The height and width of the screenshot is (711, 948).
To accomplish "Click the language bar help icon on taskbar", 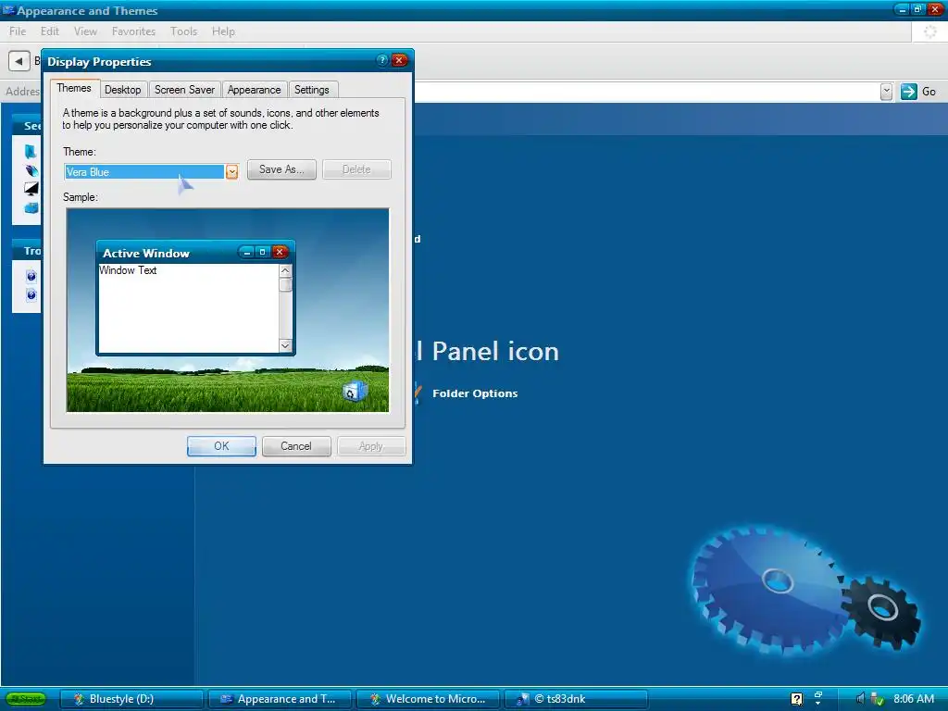I will pyautogui.click(x=797, y=700).
